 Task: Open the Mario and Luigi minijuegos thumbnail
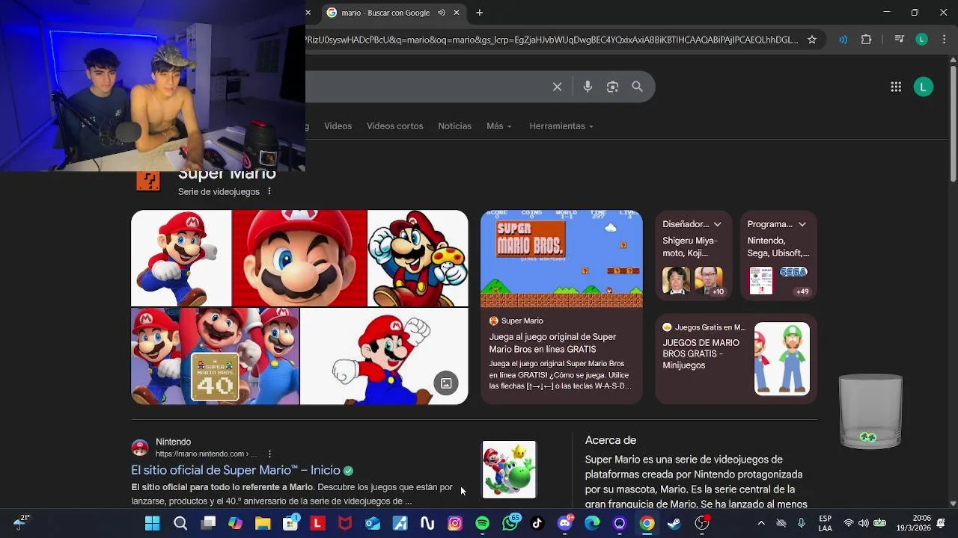coord(782,359)
